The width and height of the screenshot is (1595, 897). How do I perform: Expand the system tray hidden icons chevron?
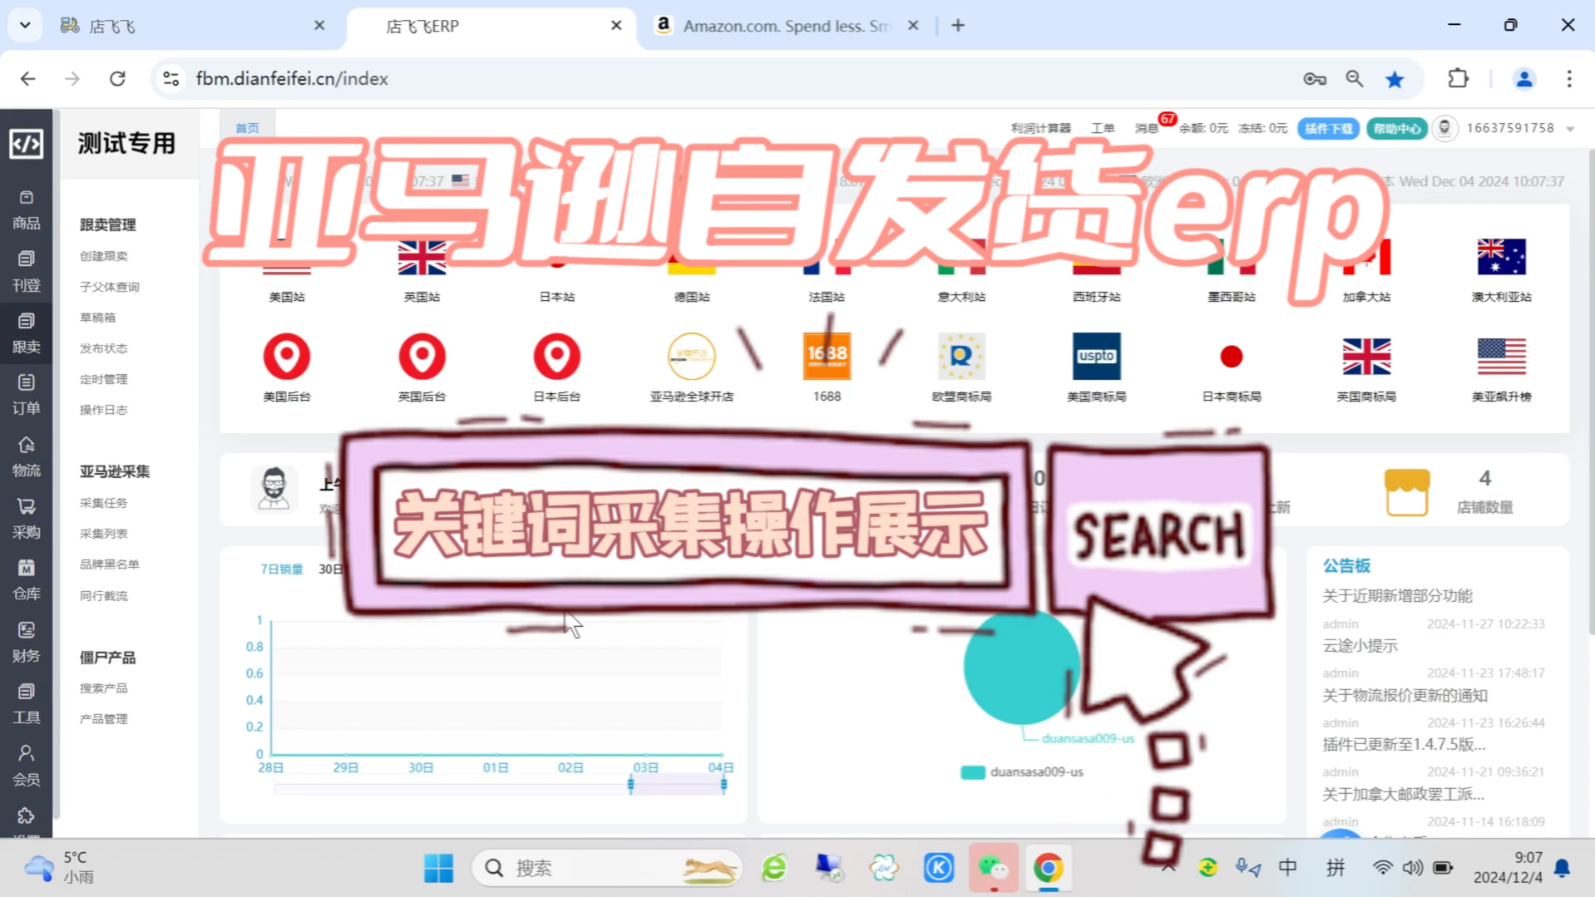pyautogui.click(x=1168, y=867)
